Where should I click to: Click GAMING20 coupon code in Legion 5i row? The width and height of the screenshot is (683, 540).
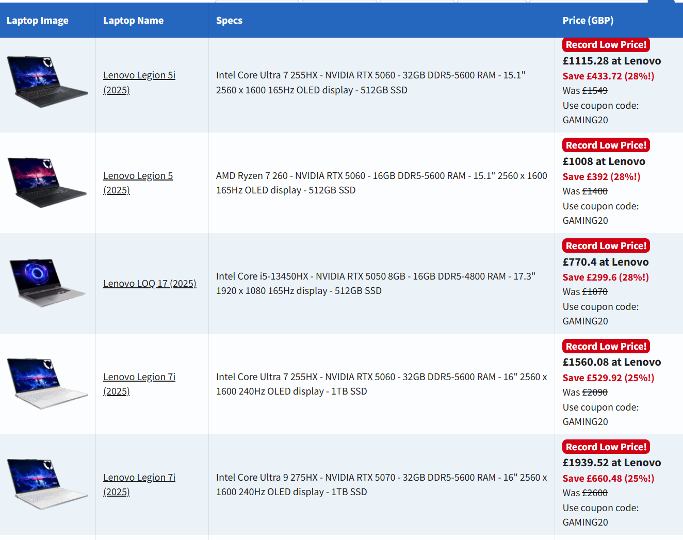pos(586,120)
